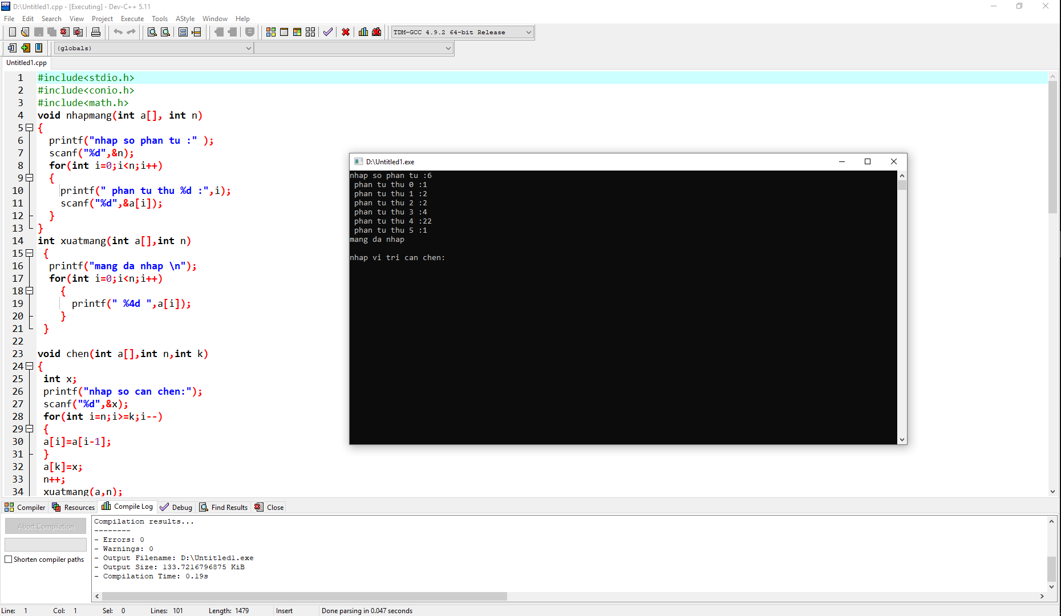Click the compile log horizontal scrollbar thumb
The height and width of the screenshot is (616, 1061).
[304, 596]
